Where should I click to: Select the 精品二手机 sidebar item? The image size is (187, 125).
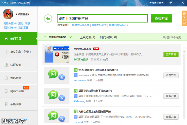pos(19,91)
